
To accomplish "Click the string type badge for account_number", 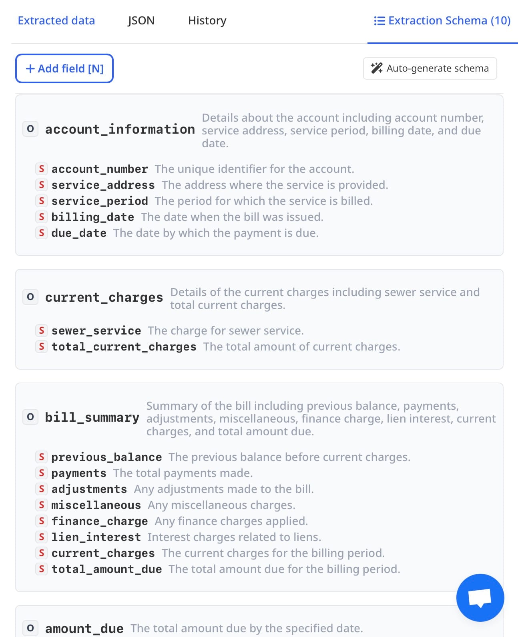I will click(42, 169).
